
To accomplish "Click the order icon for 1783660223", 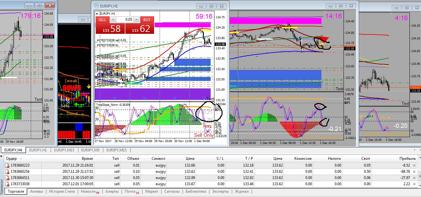I will 7,165.
